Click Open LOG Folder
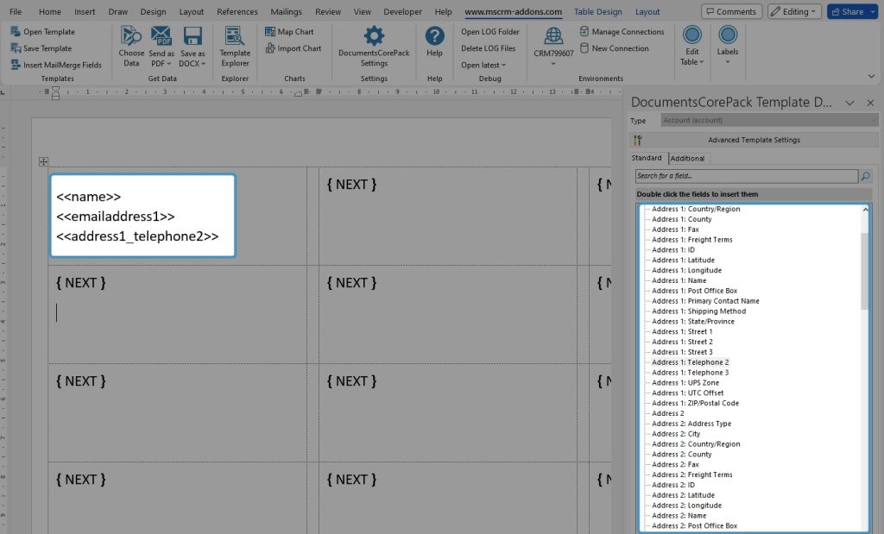The image size is (884, 534). pos(490,32)
